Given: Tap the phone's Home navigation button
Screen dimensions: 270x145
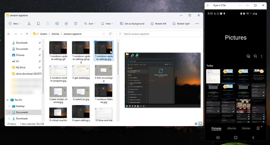Looking at the screenshot, I should (x=235, y=137).
